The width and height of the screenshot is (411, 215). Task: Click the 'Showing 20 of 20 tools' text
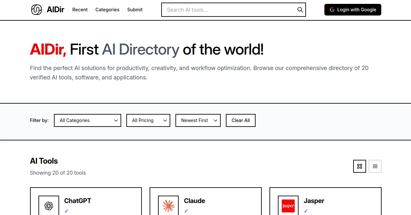click(58, 173)
